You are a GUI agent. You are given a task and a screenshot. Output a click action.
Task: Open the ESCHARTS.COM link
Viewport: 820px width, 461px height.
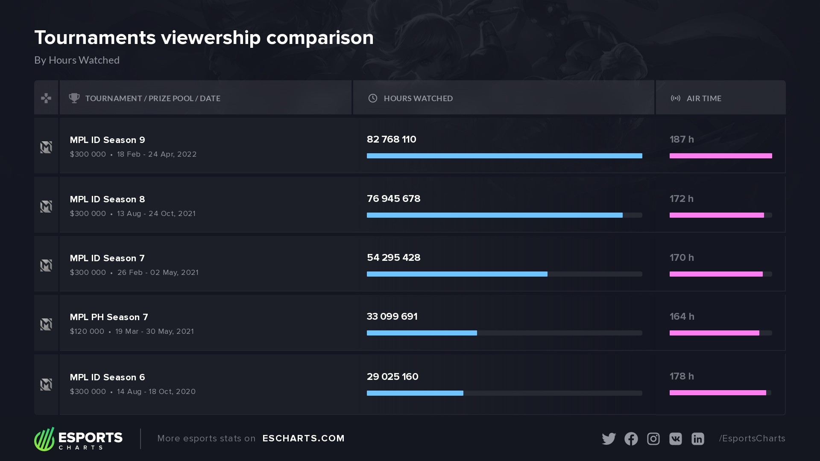303,438
